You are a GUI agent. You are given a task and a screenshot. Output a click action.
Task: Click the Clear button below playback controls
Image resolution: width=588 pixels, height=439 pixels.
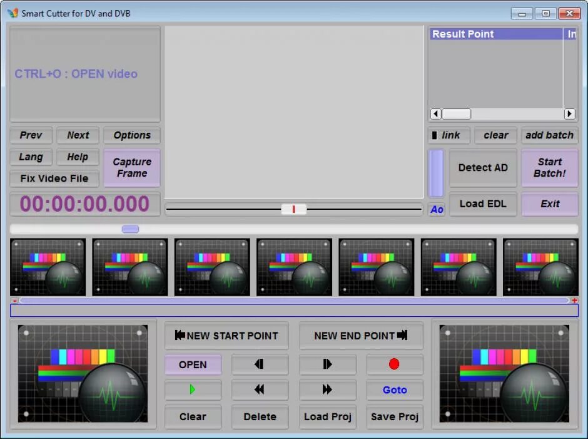point(193,416)
